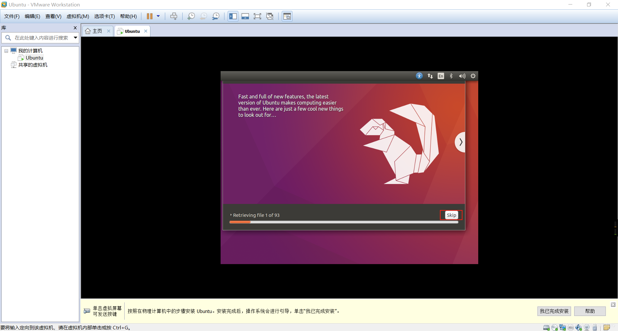Open the Ubuntu network indicator
The image size is (618, 331).
pyautogui.click(x=430, y=76)
